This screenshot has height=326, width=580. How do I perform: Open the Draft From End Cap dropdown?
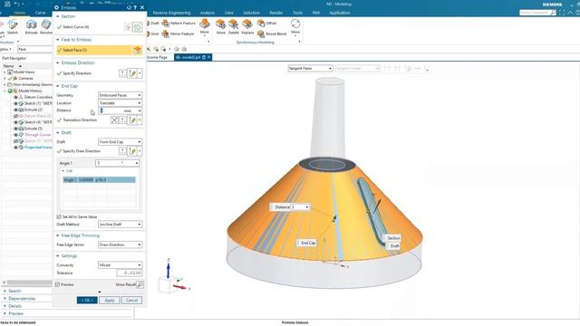[x=120, y=141]
